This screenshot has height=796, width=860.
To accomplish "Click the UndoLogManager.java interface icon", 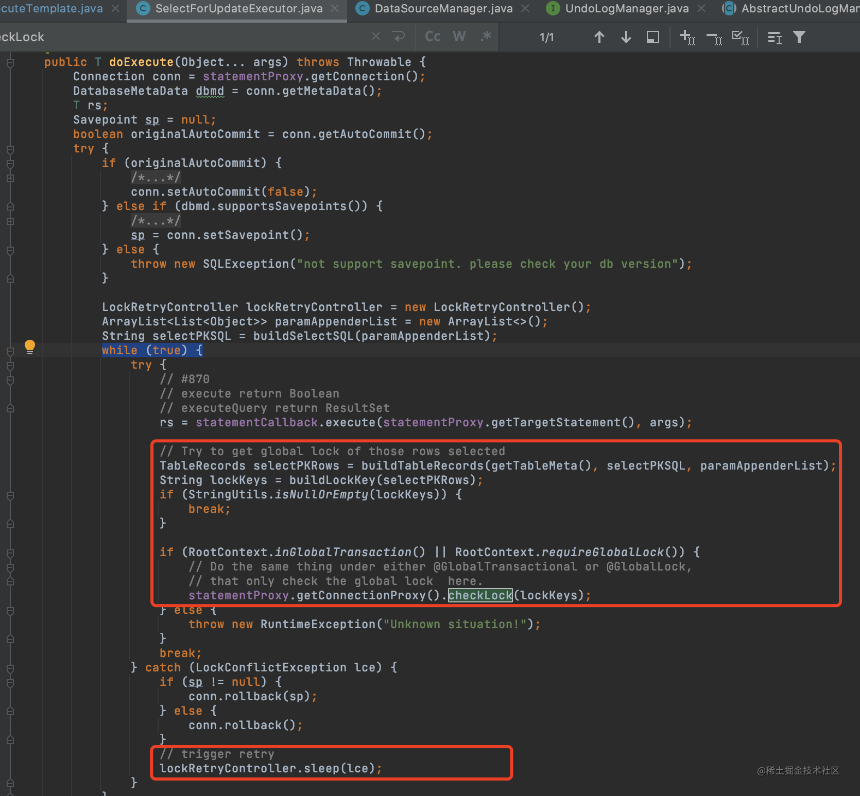I will pos(553,8).
